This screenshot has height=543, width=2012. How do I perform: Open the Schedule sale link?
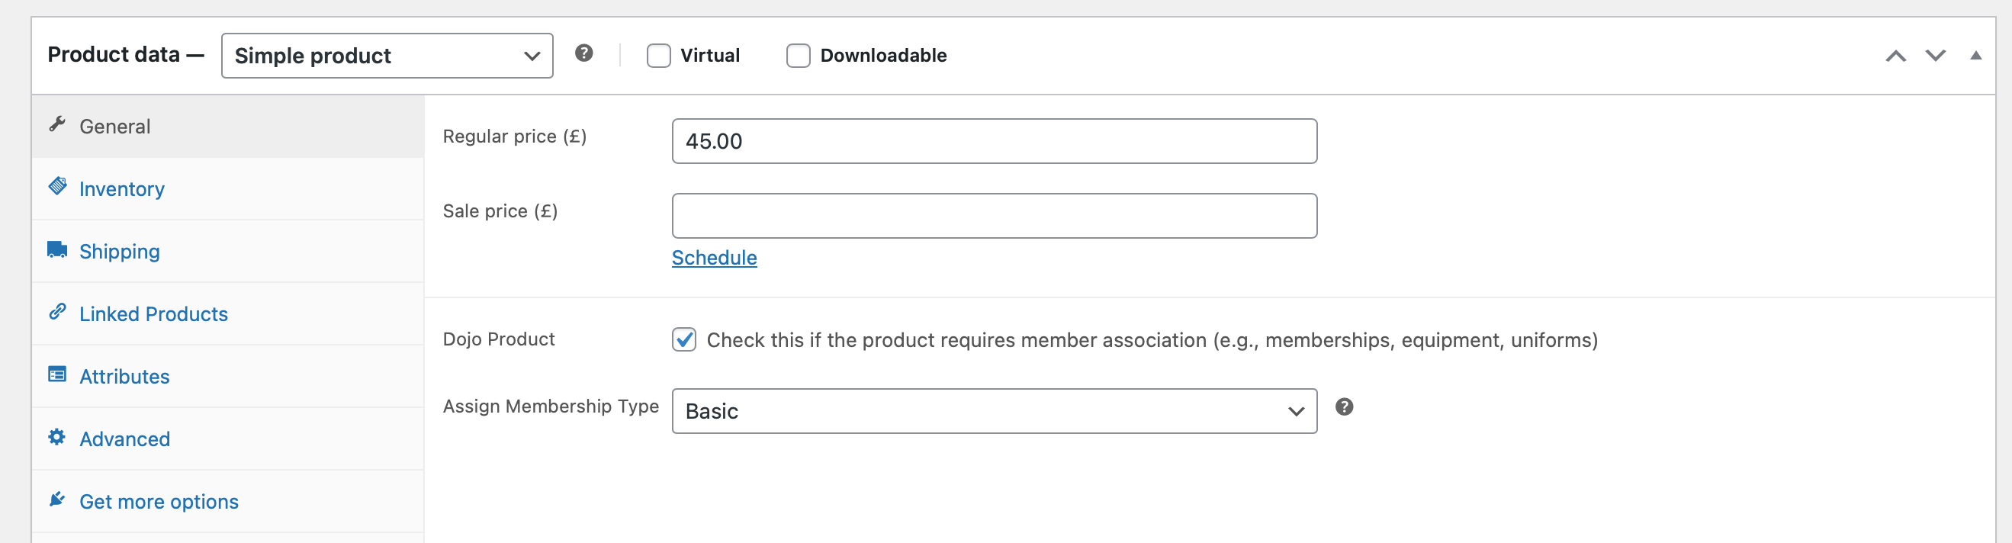point(714,258)
